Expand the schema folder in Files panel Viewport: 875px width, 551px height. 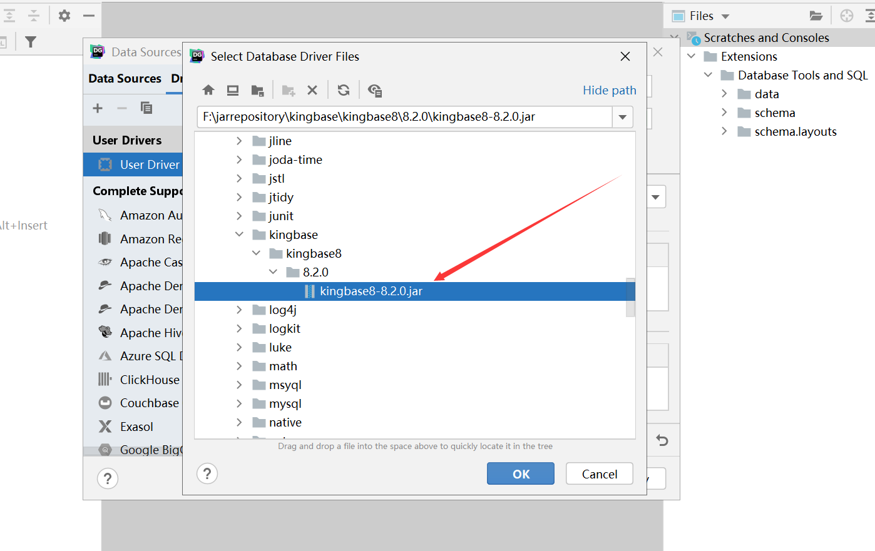click(725, 113)
